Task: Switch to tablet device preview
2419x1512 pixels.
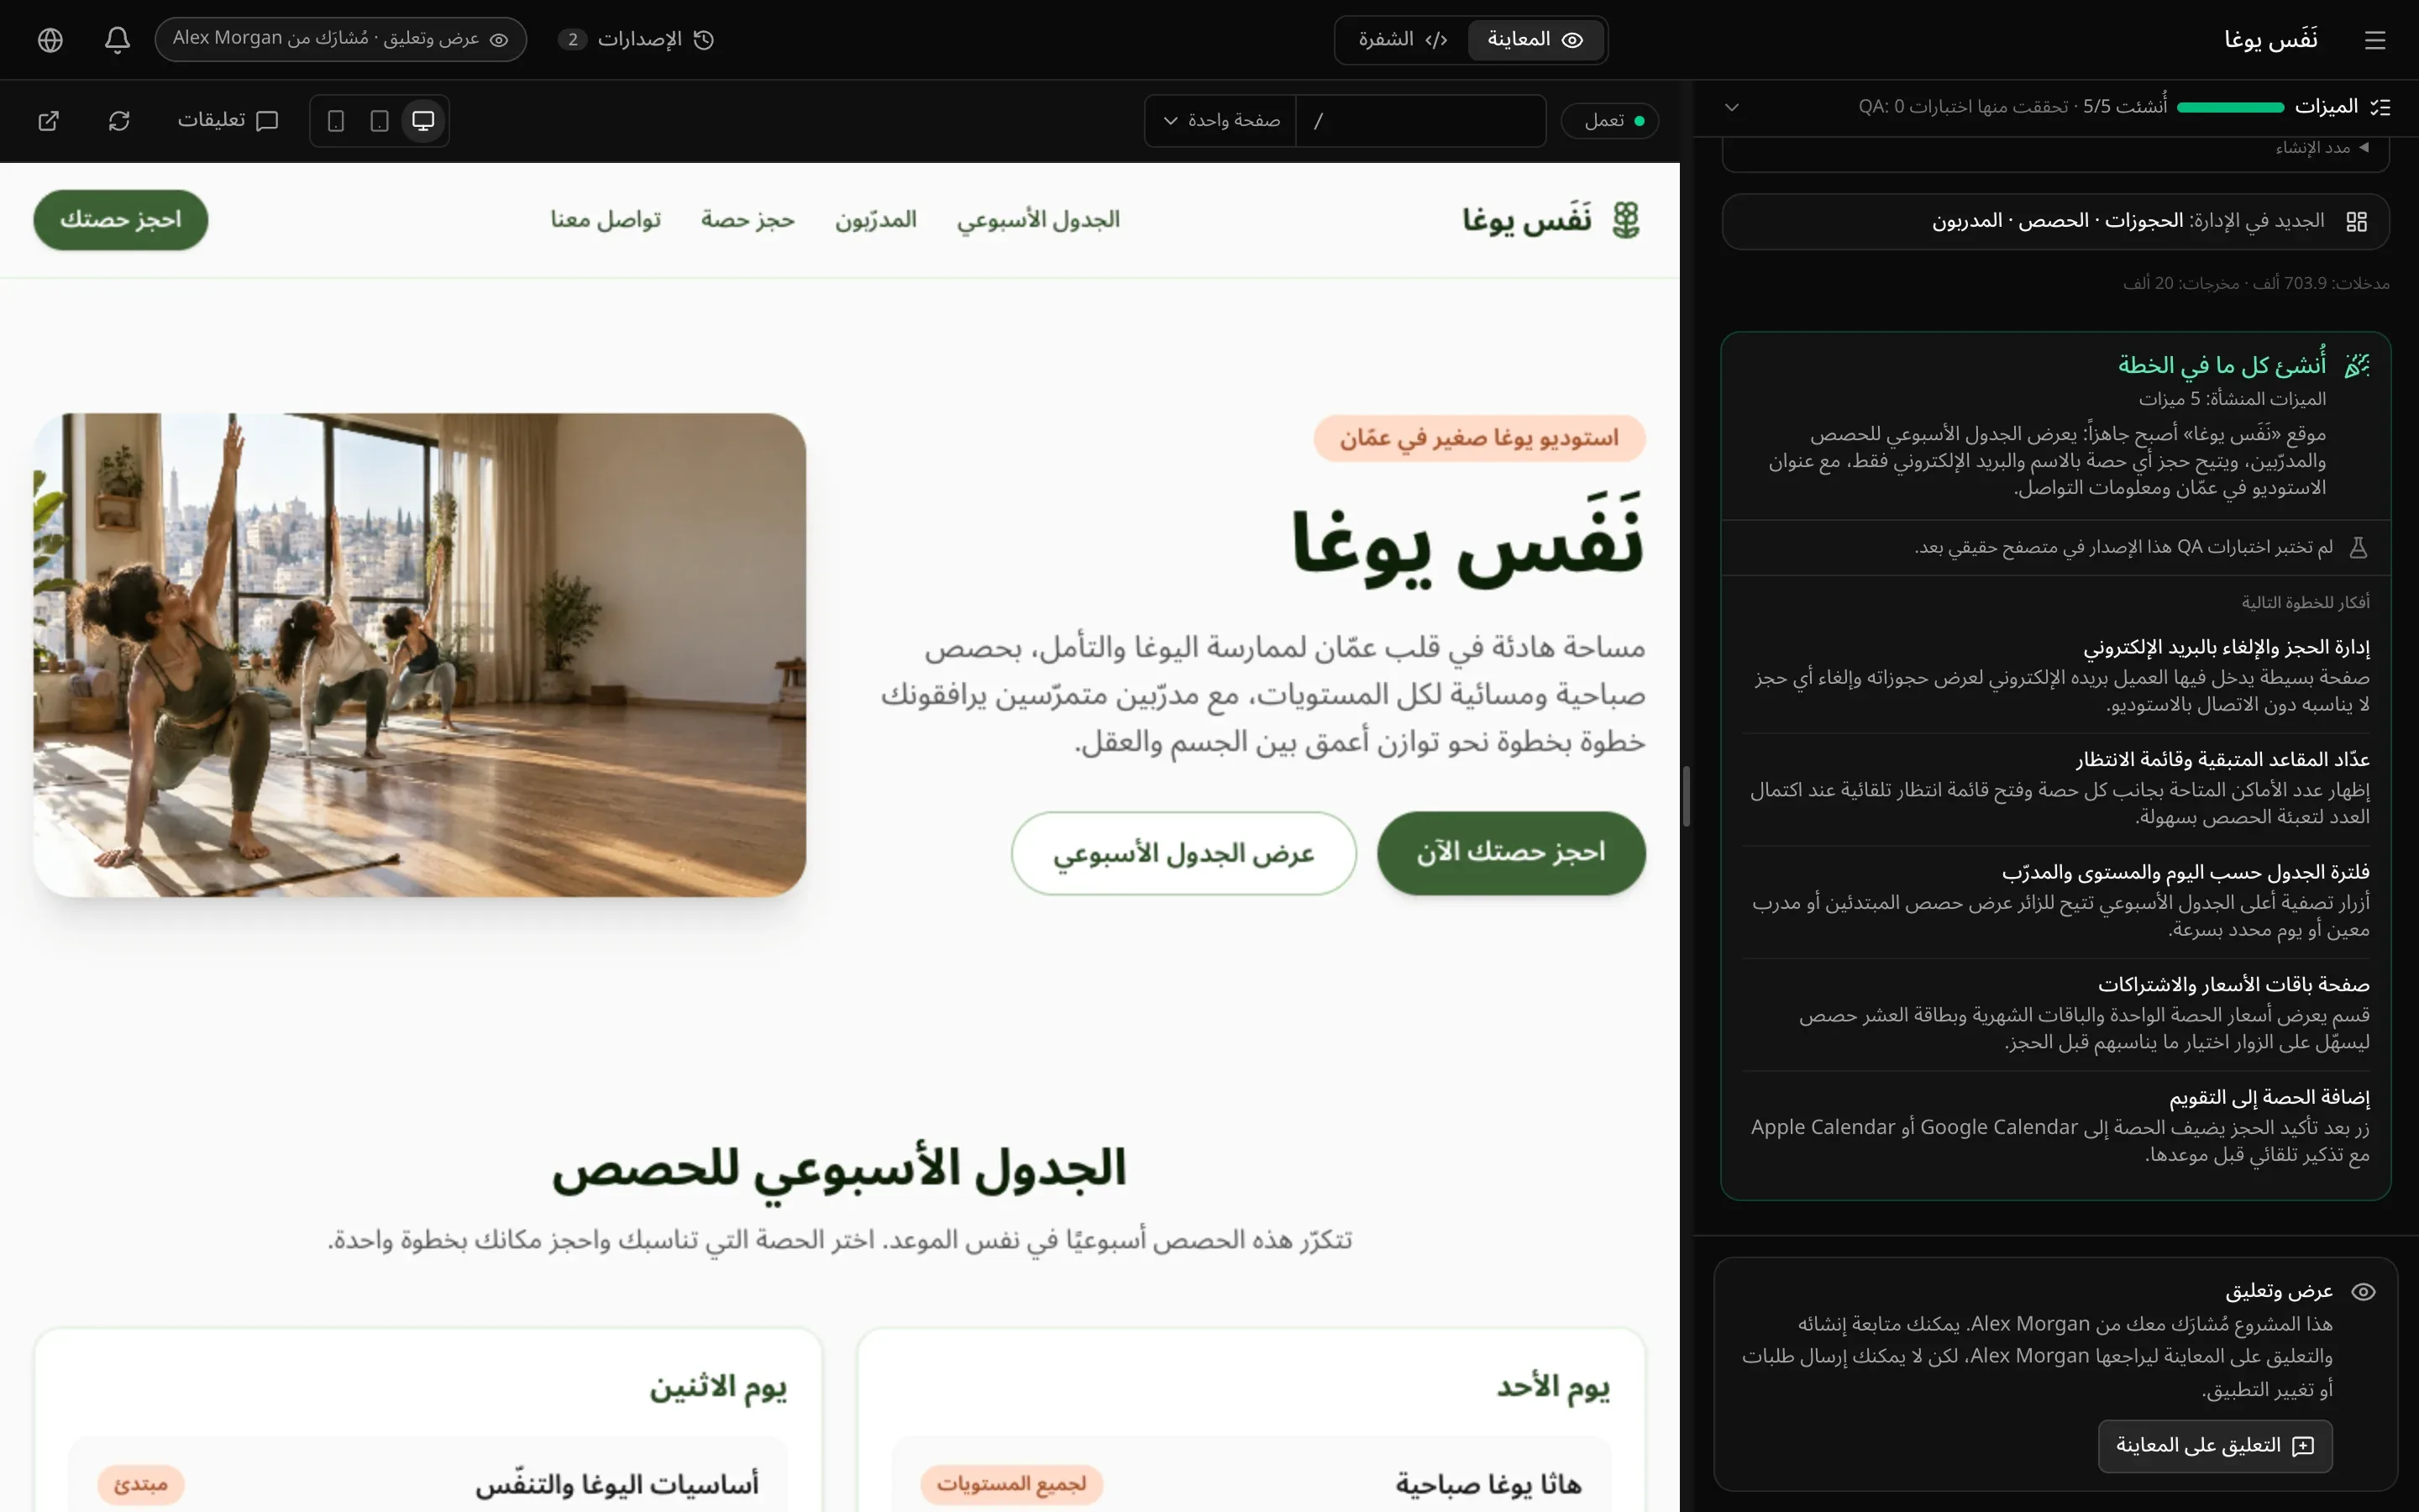Action: click(380, 121)
